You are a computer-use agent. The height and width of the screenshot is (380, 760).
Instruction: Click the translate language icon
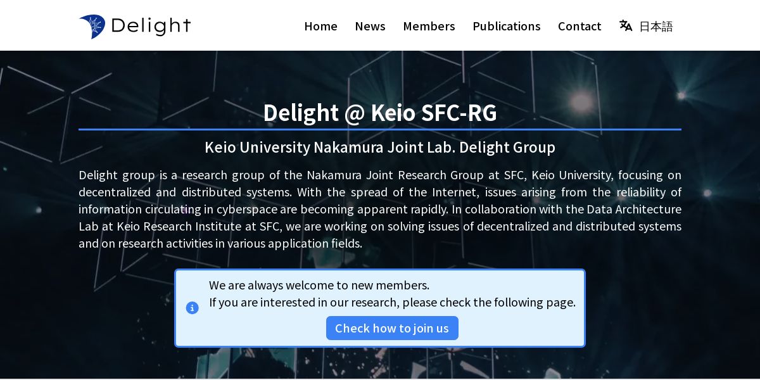[x=626, y=26]
